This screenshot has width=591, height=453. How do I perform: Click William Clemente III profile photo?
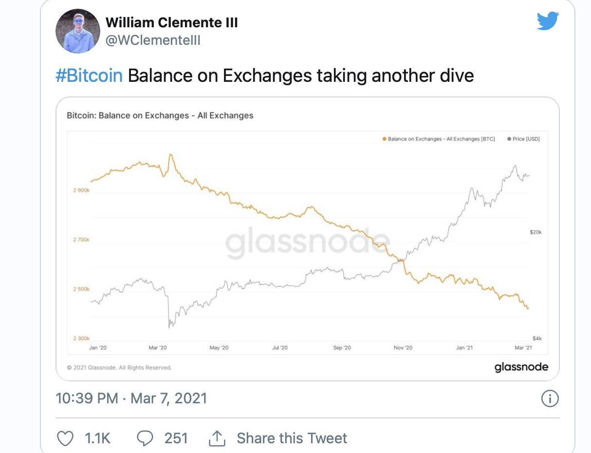point(78,31)
